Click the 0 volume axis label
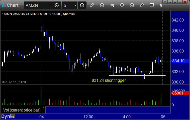 [173, 105]
